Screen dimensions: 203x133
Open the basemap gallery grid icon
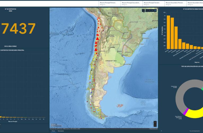coord(155,10)
